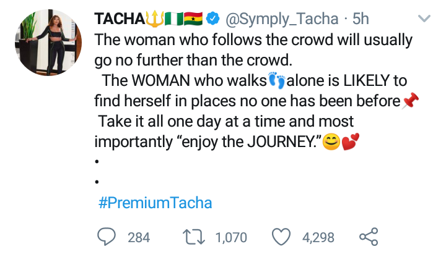
Task: Open the tweet options chevron menu
Action: pyautogui.click(x=424, y=19)
